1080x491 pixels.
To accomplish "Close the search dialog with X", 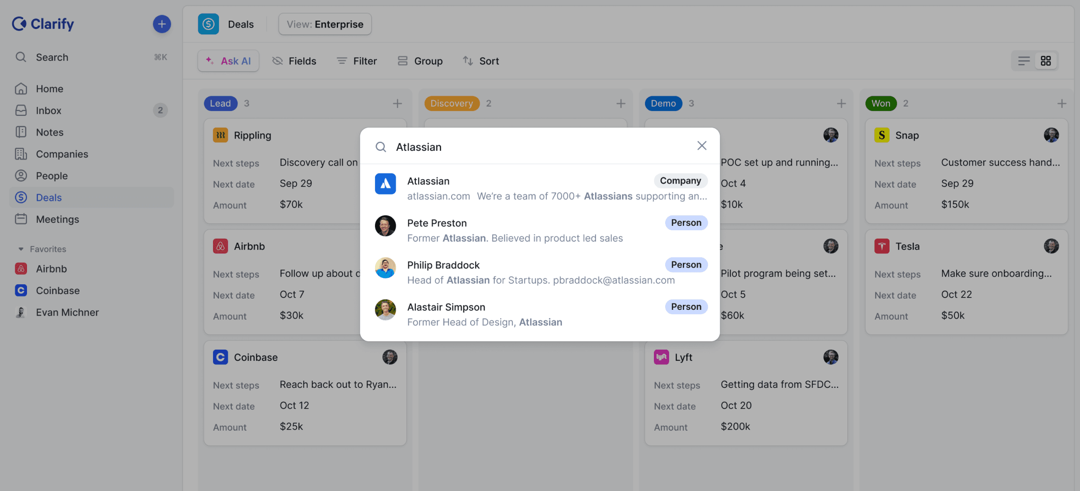I will [702, 146].
